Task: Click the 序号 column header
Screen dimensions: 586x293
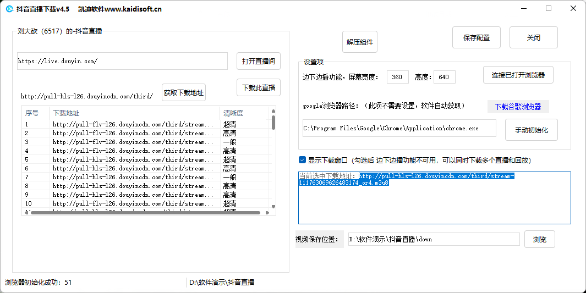Action: point(35,113)
